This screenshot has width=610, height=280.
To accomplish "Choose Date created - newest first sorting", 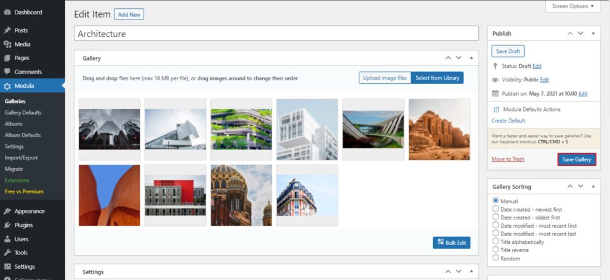I will coord(496,209).
